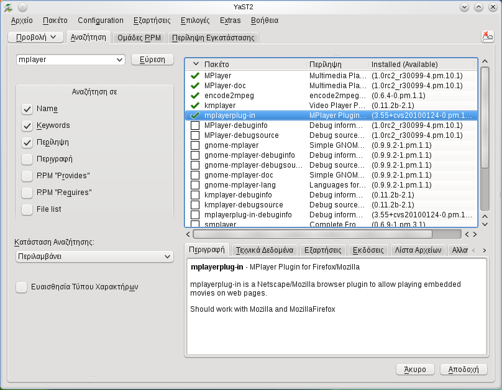Open the Τεχνικά Δεδομένα details tab
502x390 pixels.
265,250
